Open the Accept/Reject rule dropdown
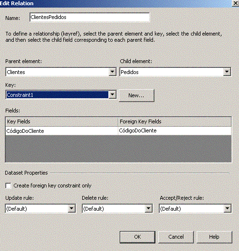The width and height of the screenshot is (239, 251). click(x=195, y=209)
